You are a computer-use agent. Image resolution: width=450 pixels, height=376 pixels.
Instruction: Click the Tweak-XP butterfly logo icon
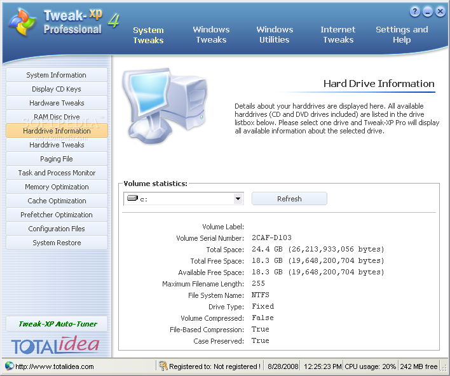pos(22,22)
